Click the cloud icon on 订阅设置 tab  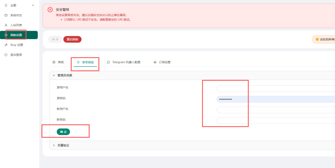[155, 62]
